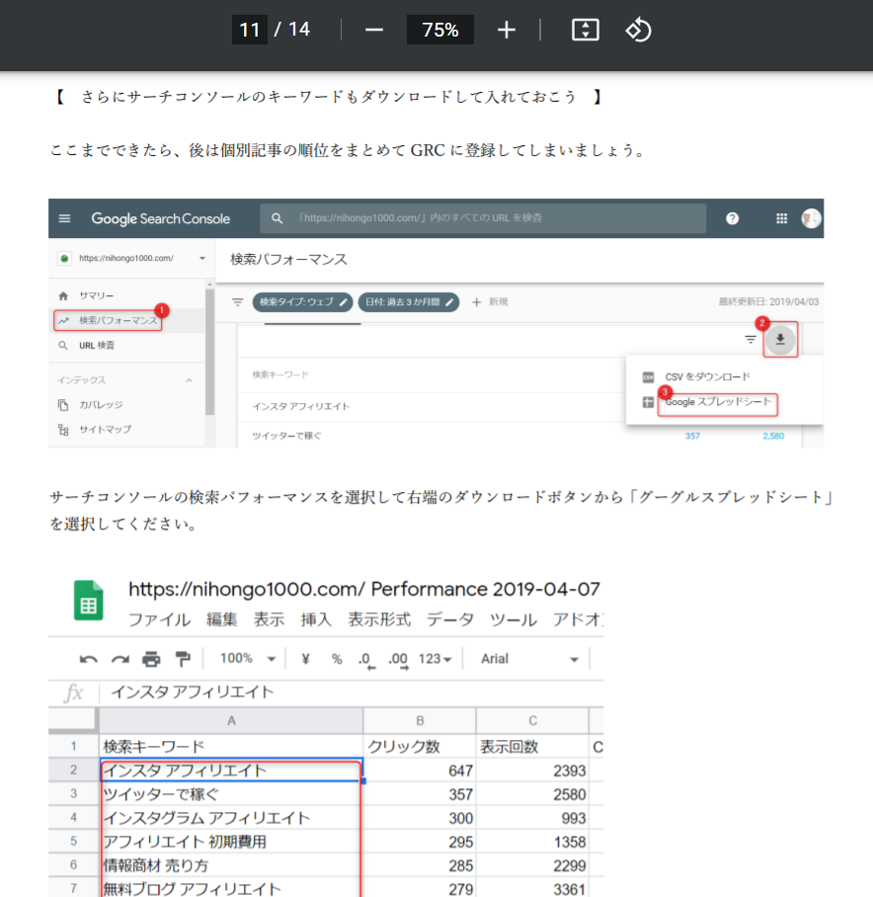Select Google スプレッドシート export option
Viewport: 873px width, 897px height.
718,403
